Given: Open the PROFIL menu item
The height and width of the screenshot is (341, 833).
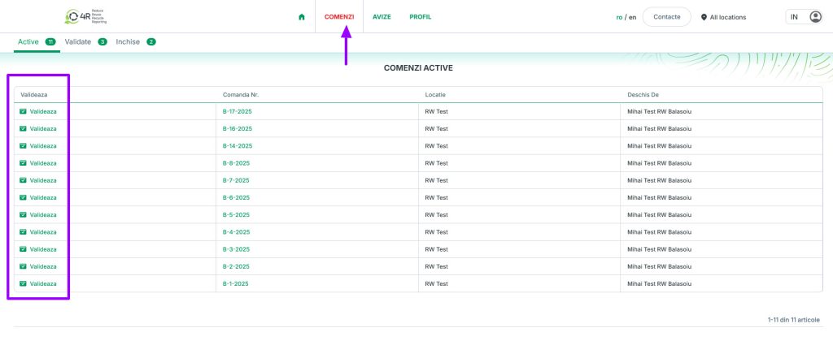Looking at the screenshot, I should [x=421, y=17].
